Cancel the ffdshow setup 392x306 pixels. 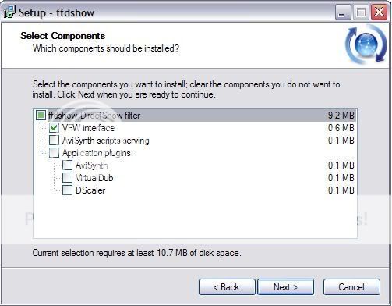[351, 287]
